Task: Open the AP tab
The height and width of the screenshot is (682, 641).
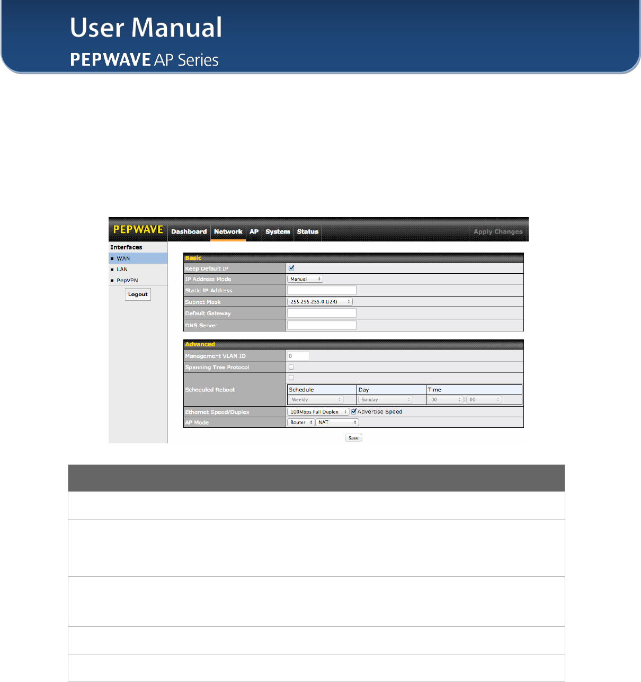Action: (x=254, y=232)
